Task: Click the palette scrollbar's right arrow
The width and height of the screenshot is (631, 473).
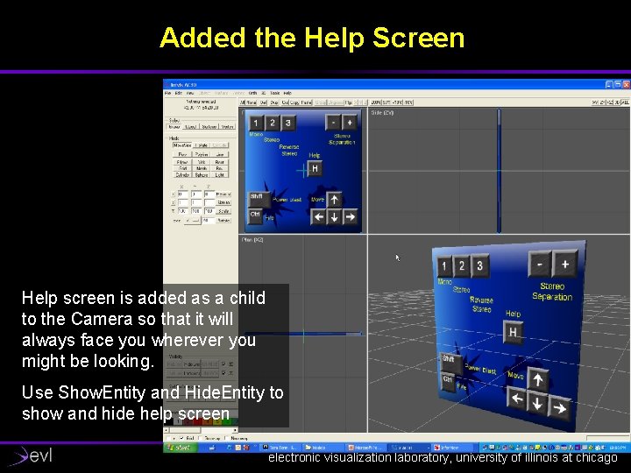Action: tap(236, 430)
